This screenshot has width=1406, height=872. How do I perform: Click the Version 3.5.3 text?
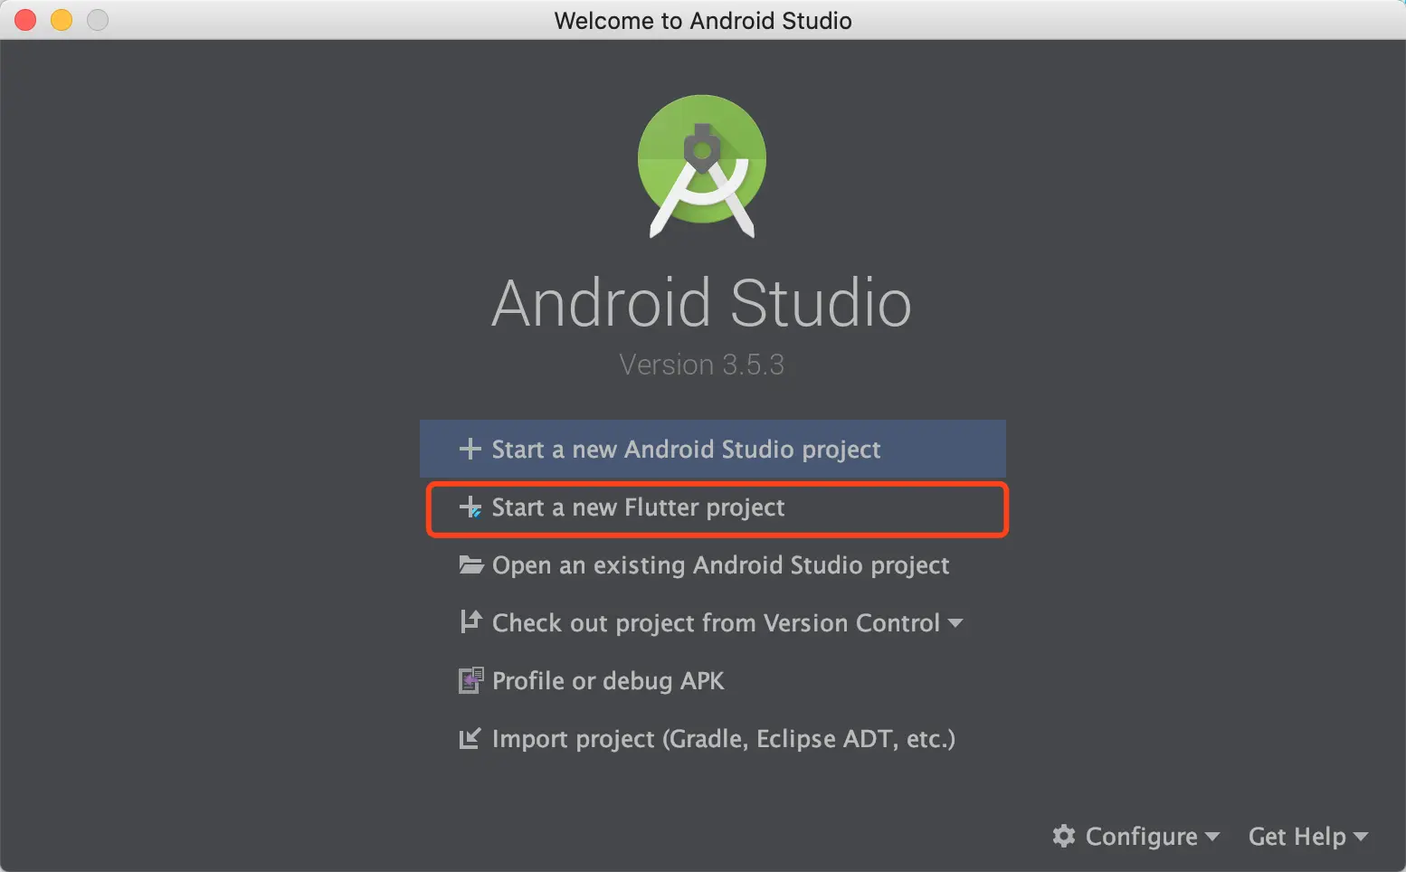point(702,365)
